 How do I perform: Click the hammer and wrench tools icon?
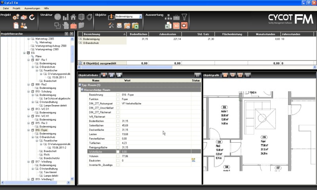pyautogui.click(x=111, y=26)
